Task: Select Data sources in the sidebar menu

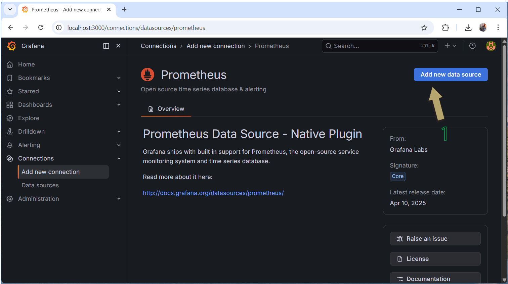Action: pyautogui.click(x=40, y=185)
